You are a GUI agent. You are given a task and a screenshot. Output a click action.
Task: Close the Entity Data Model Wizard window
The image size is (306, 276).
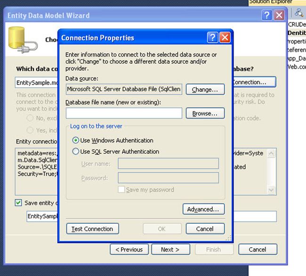[279, 15]
